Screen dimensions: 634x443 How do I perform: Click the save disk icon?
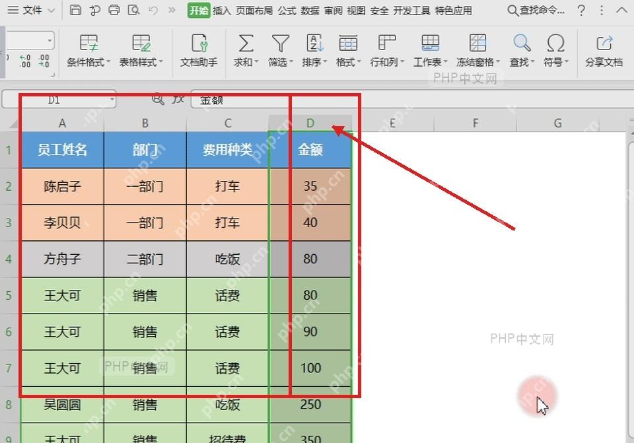click(x=75, y=10)
